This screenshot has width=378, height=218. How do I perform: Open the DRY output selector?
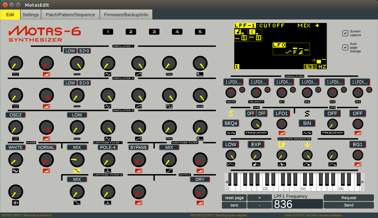[x=200, y=179]
